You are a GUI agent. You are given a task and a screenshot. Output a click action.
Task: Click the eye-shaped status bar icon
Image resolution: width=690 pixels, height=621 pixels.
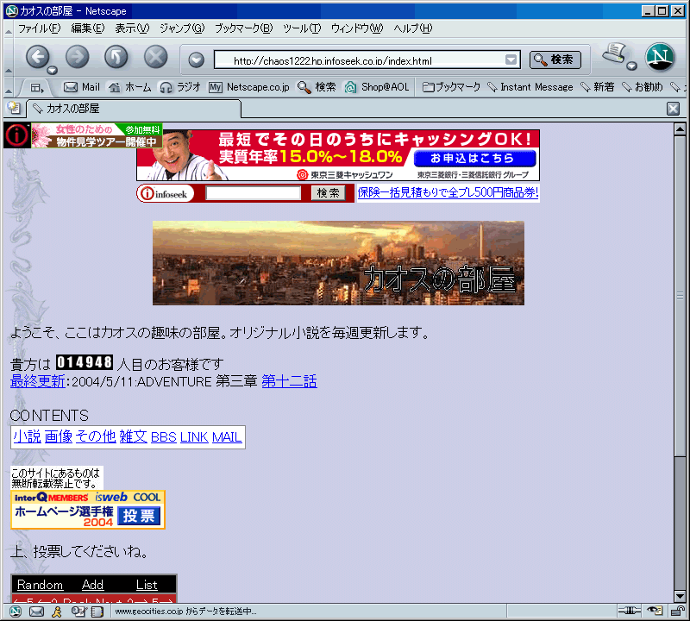pos(655,611)
